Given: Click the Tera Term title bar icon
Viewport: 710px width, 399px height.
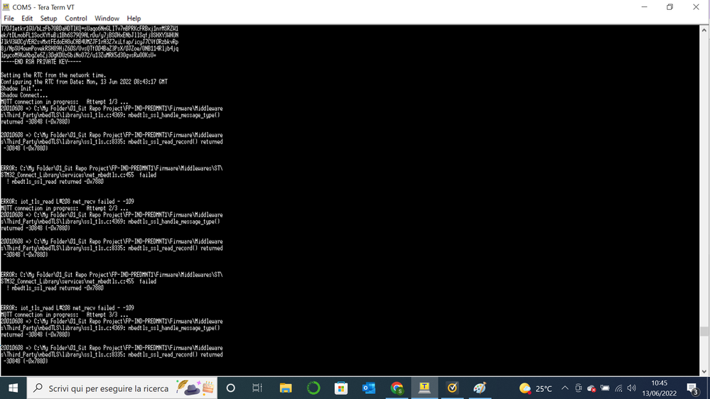Looking at the screenshot, I should click(6, 7).
